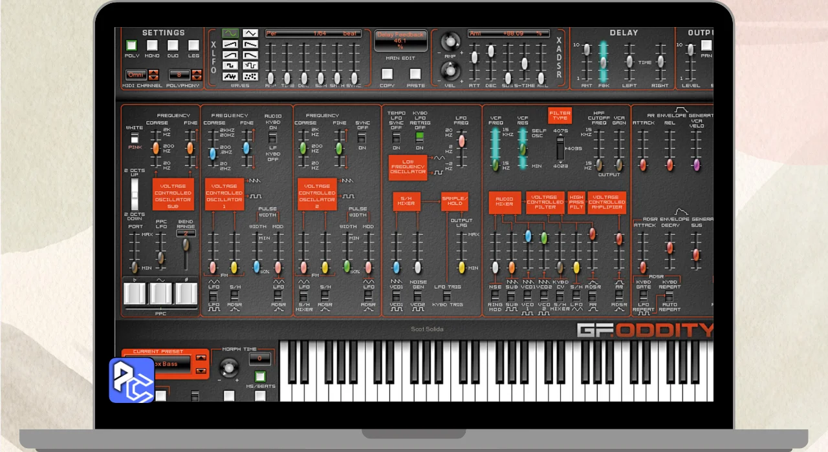Enable Mono voice mode
The height and width of the screenshot is (452, 828).
coord(152,45)
